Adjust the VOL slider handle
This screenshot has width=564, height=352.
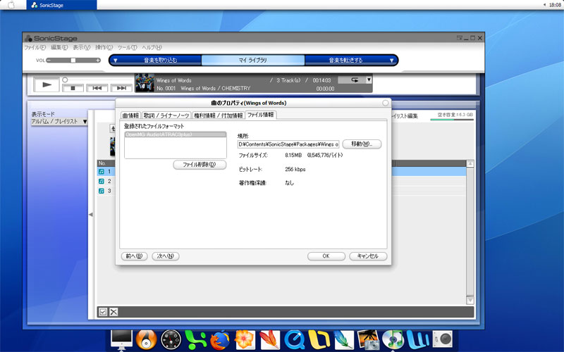click(x=73, y=61)
